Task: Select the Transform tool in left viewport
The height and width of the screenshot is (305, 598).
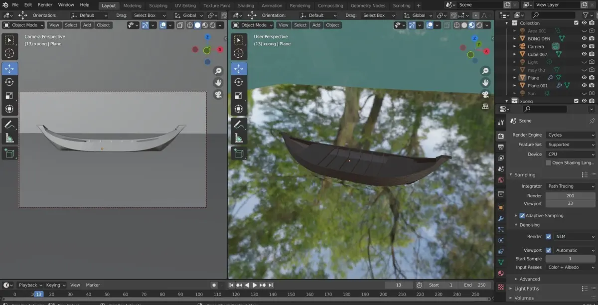Action: 9,109
